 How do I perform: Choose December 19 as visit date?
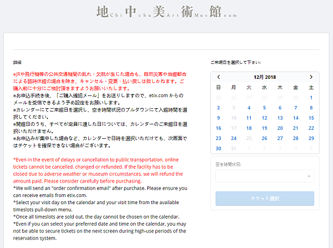point(264,128)
